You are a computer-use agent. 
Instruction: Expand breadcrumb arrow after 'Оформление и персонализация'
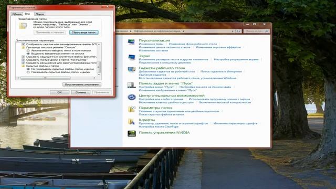pos(183,31)
